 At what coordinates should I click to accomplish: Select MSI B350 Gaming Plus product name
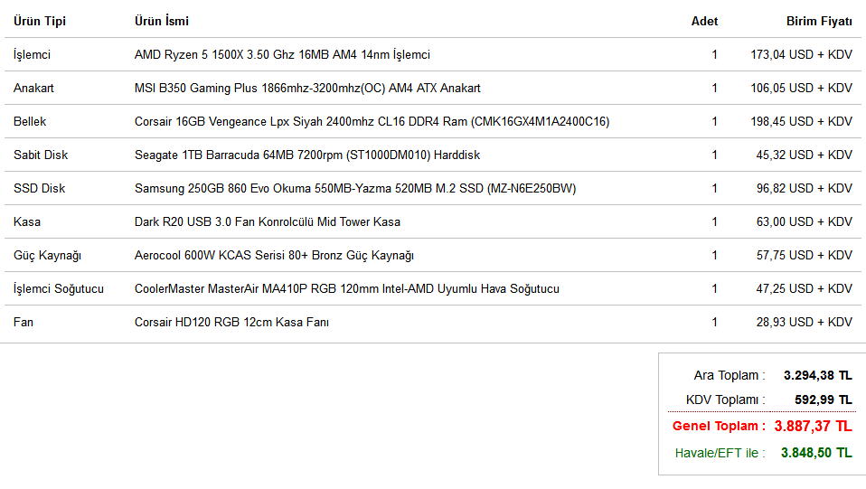(x=307, y=88)
